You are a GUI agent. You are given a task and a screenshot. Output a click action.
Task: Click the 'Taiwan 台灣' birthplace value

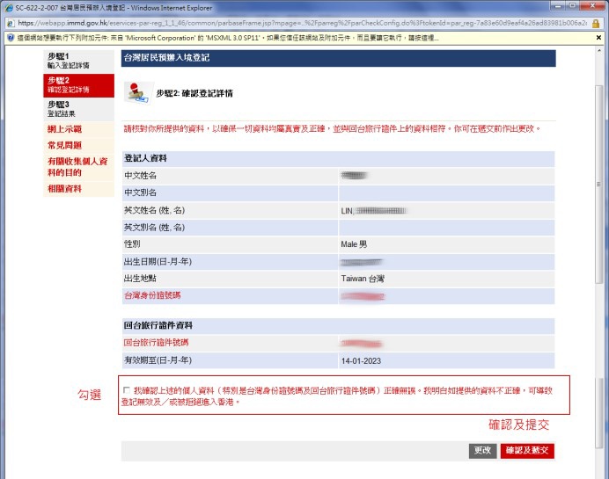click(363, 279)
